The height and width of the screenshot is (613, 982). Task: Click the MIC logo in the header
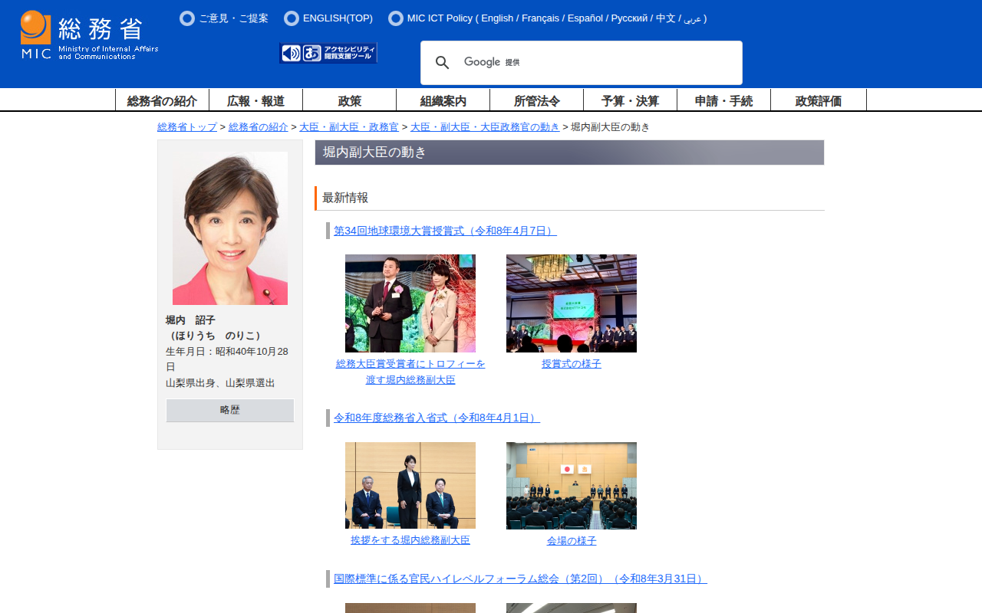click(x=89, y=35)
